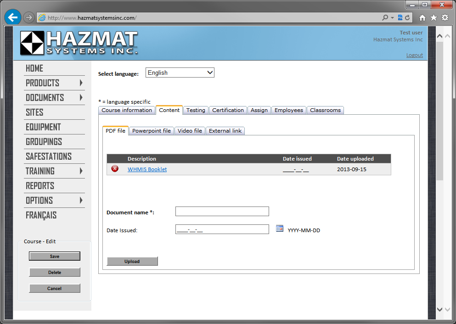The image size is (456, 324).
Task: Open the calendar date picker icon
Action: (280, 229)
